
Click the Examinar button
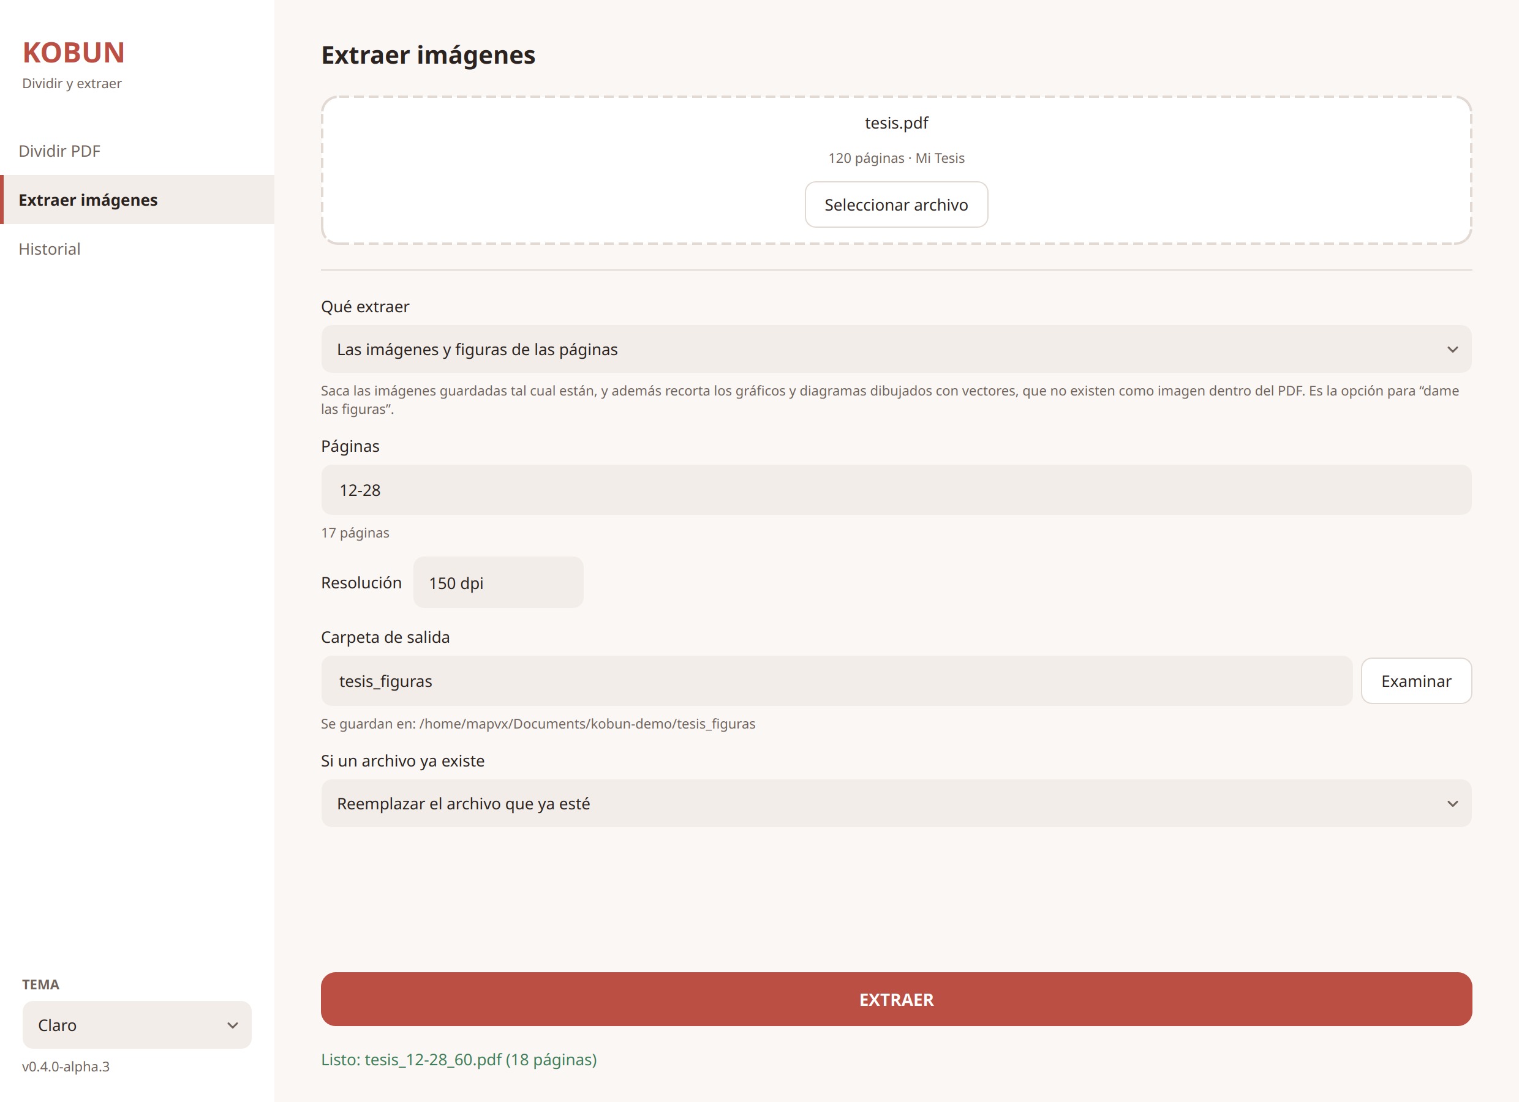click(x=1416, y=680)
